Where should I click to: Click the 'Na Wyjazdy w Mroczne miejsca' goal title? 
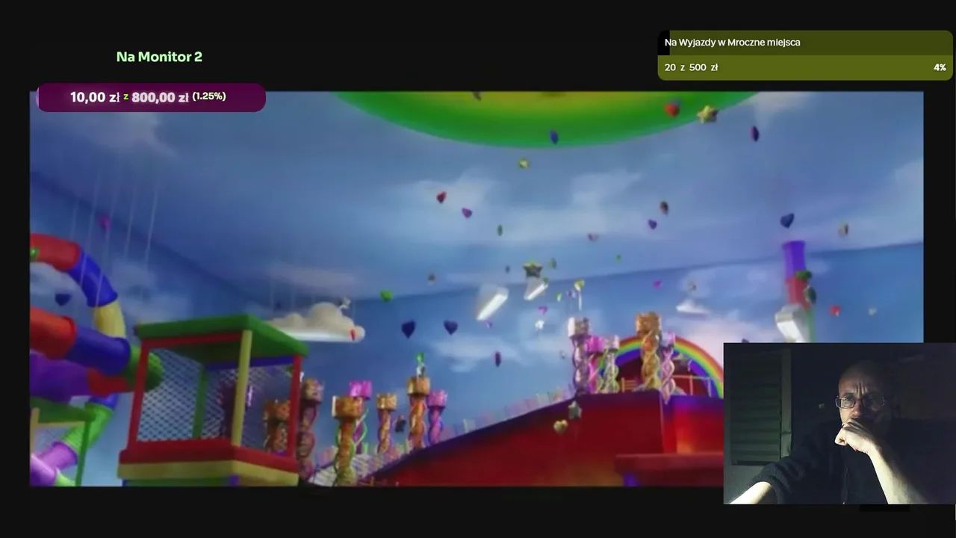(x=733, y=43)
